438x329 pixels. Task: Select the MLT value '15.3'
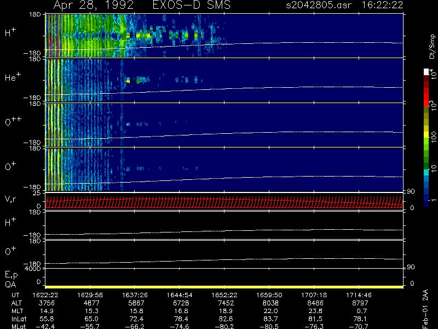93,311
